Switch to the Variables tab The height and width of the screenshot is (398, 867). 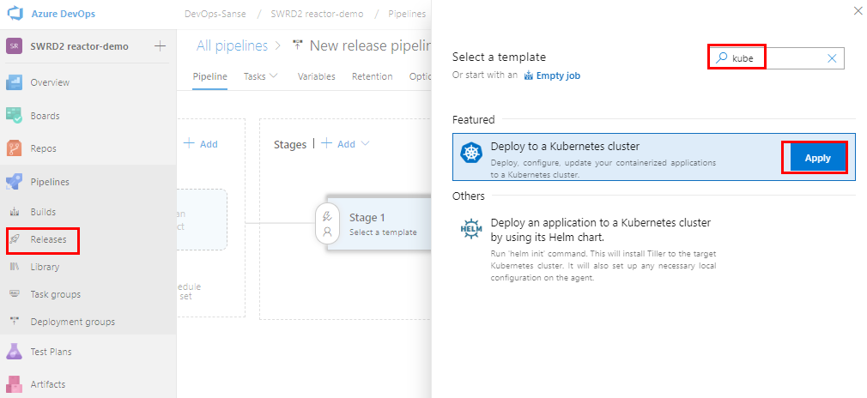pyautogui.click(x=316, y=76)
